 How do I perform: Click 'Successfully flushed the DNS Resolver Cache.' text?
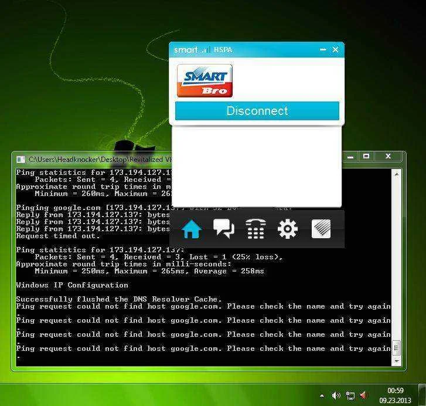pyautogui.click(x=119, y=299)
